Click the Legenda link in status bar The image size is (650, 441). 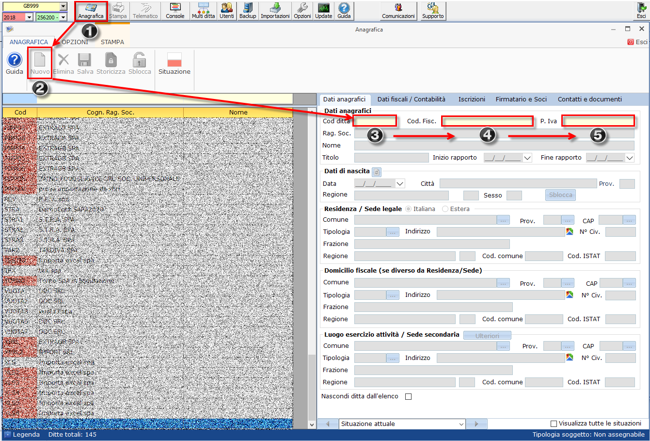pyautogui.click(x=26, y=435)
